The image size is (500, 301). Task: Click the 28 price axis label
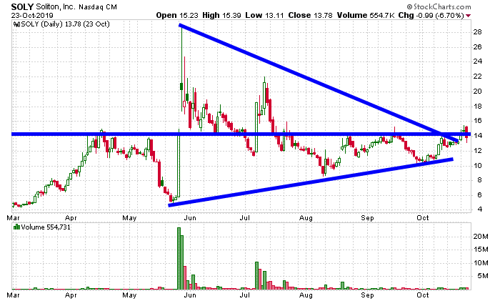[x=477, y=32]
